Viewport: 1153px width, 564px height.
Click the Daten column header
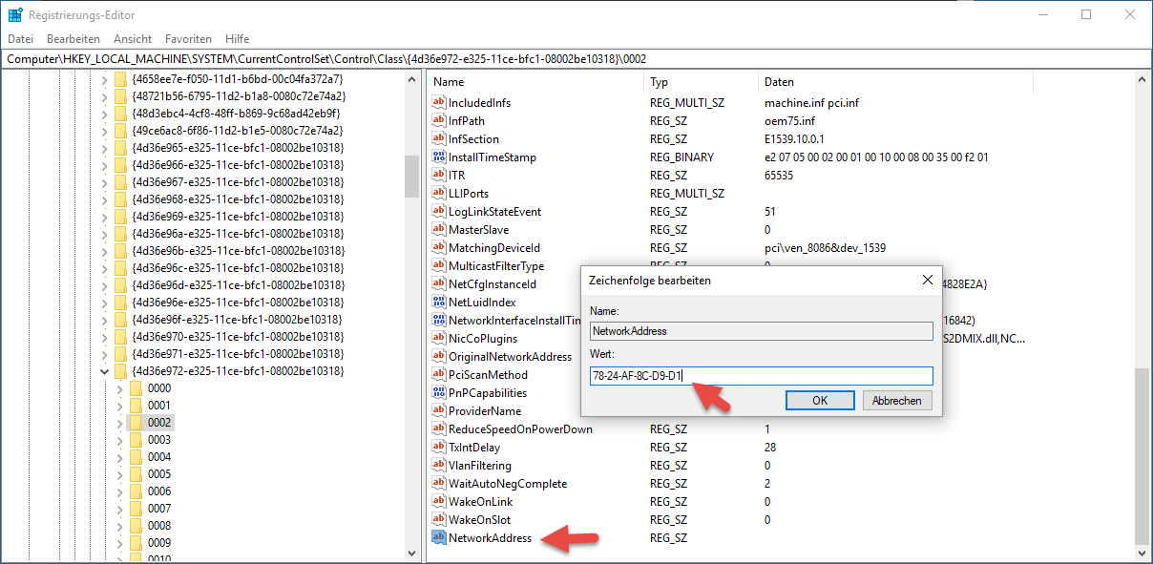(780, 82)
